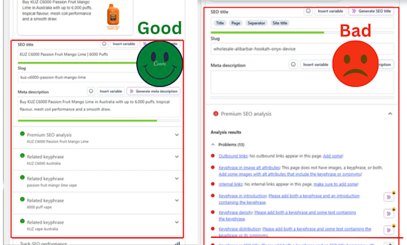
Task: Click the Separator variable tag
Action: (256, 23)
